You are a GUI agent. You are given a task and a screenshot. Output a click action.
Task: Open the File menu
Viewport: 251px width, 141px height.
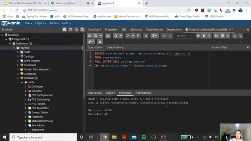pyautogui.click(x=28, y=23)
